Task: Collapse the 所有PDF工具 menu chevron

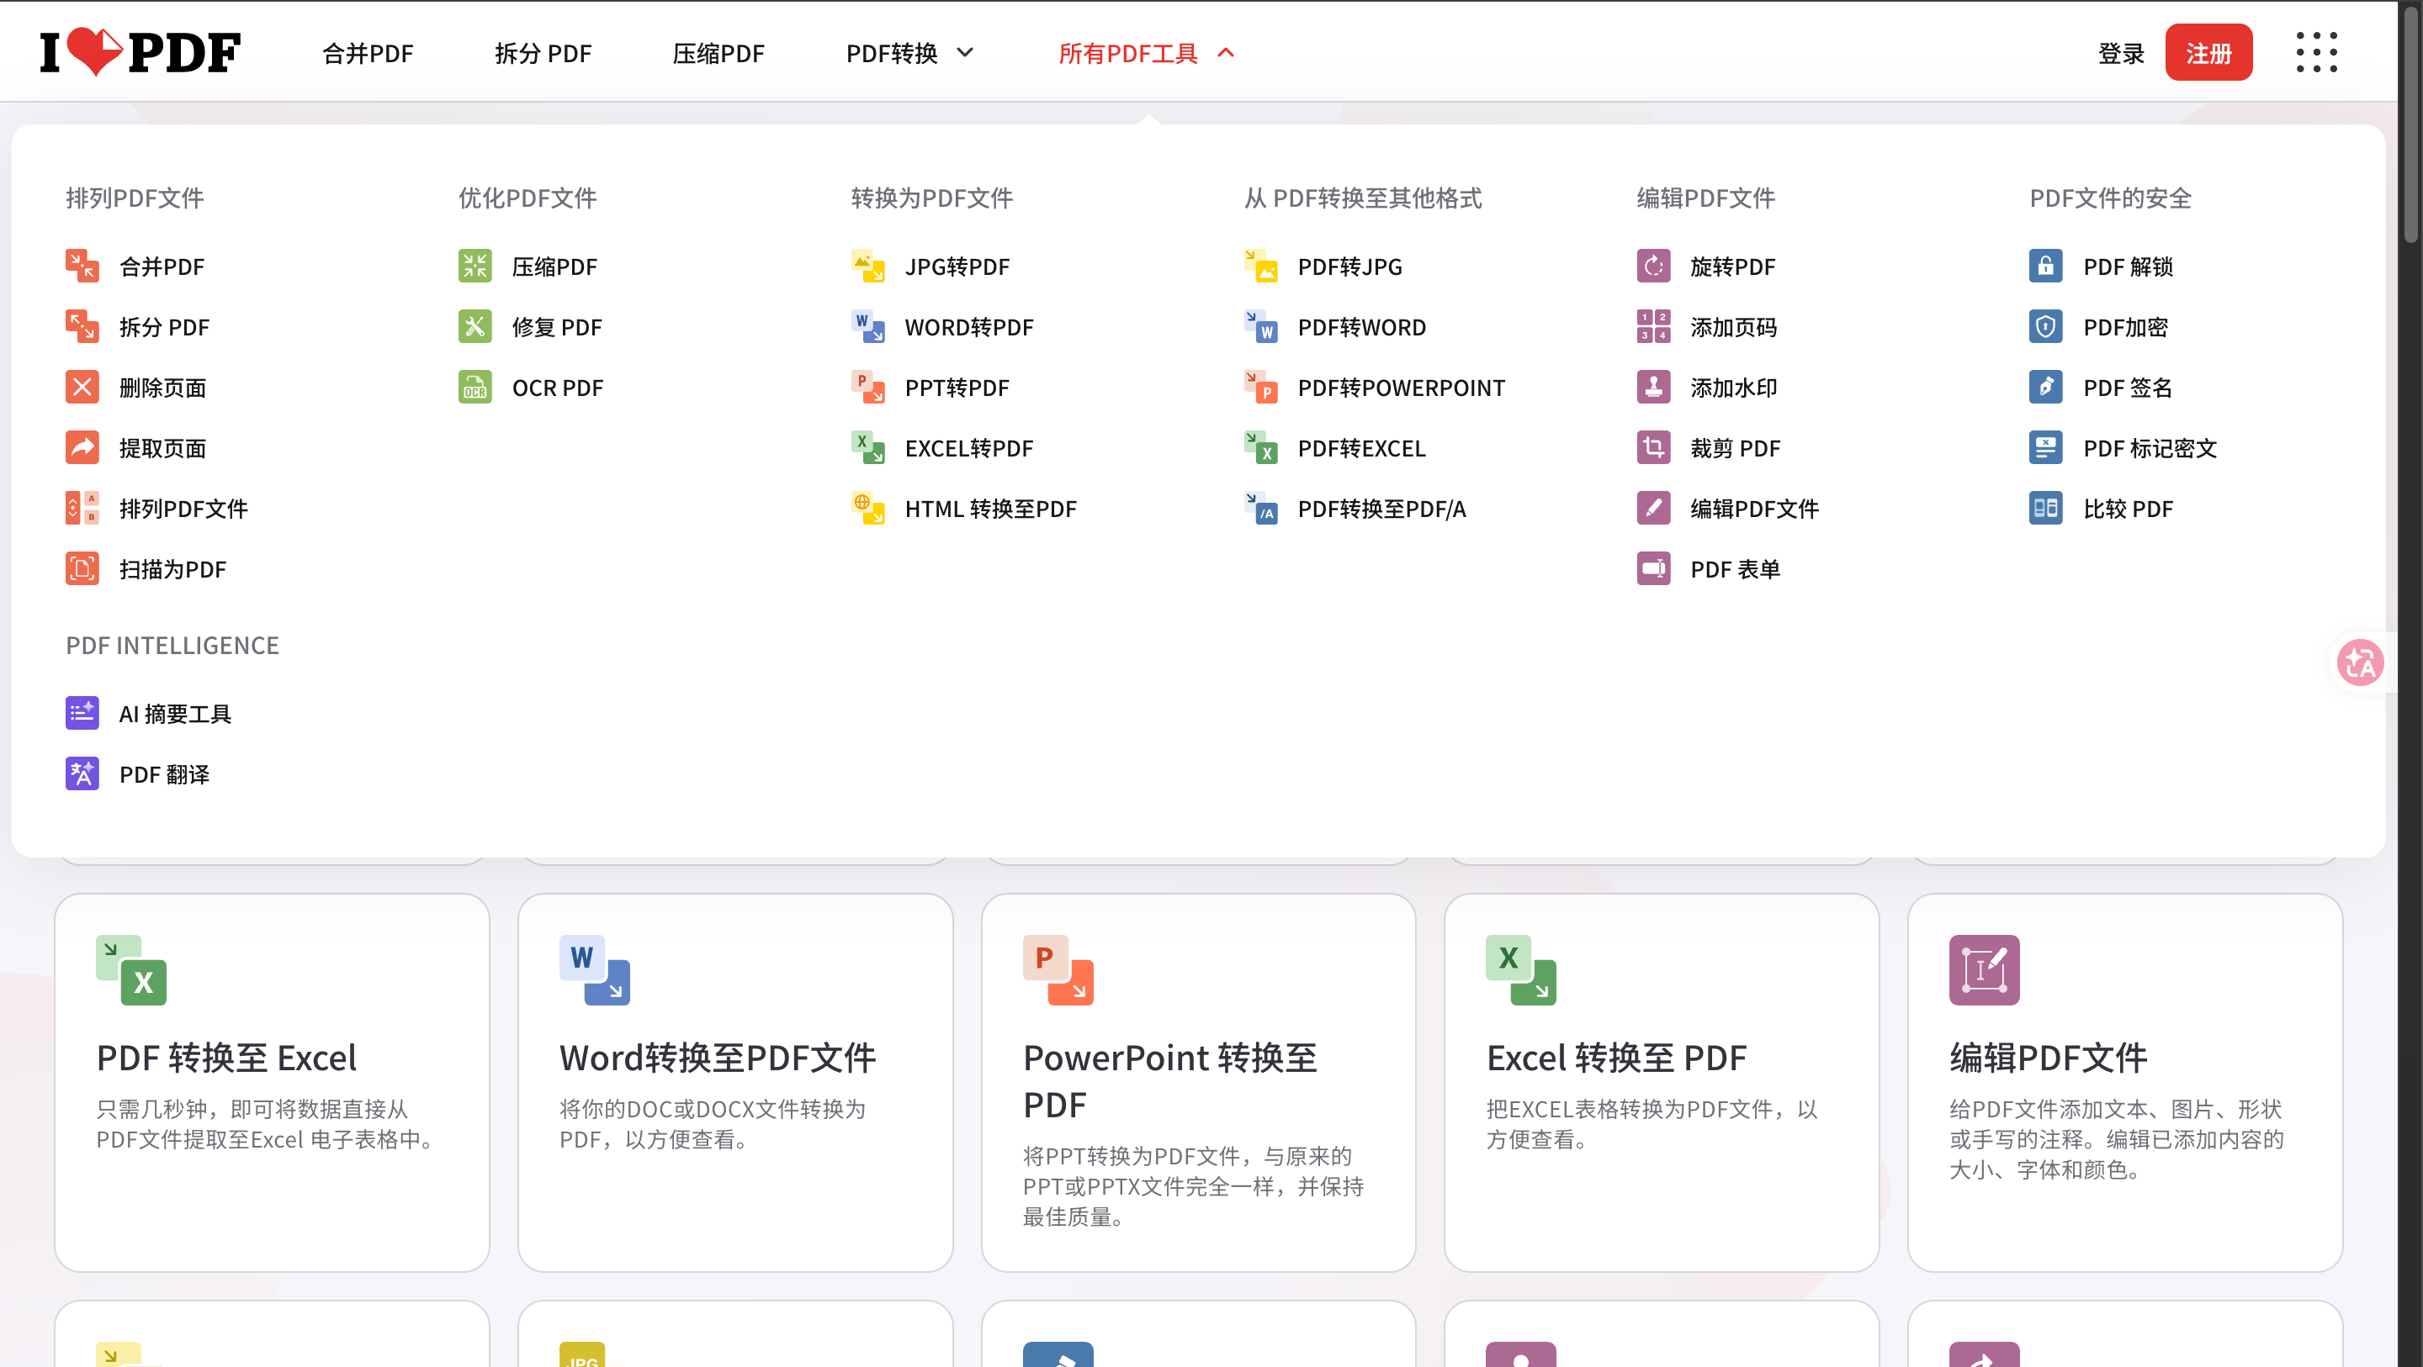Action: (1226, 53)
